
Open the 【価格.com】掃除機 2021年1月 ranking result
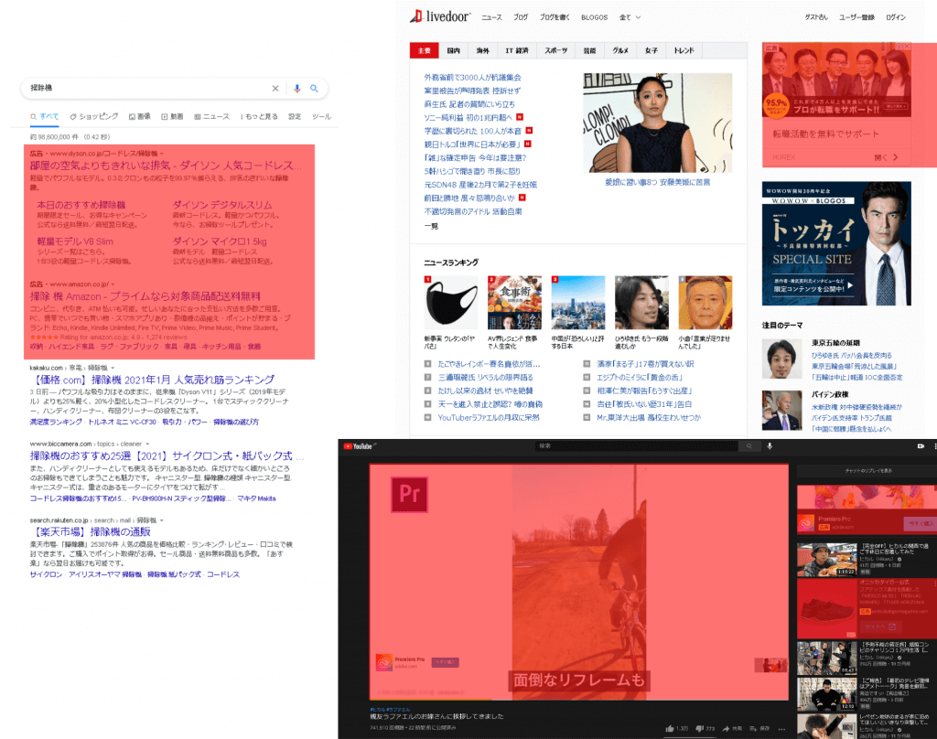coord(153,380)
